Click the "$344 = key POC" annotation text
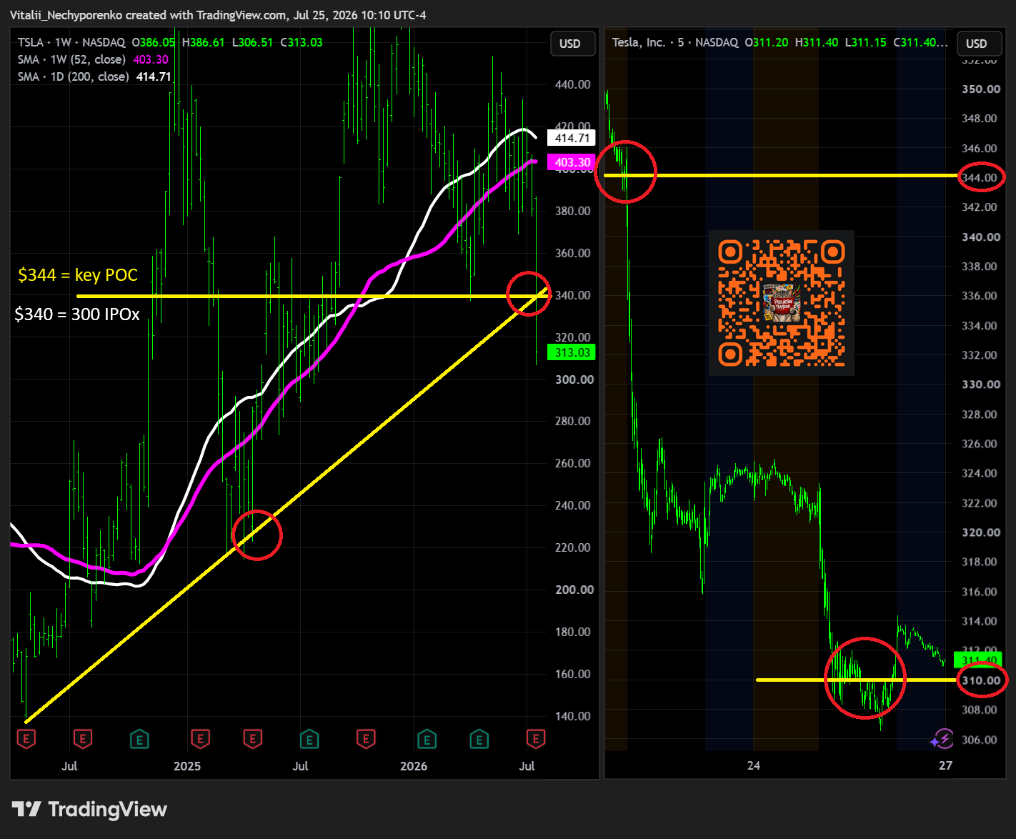The height and width of the screenshot is (839, 1016). [78, 275]
